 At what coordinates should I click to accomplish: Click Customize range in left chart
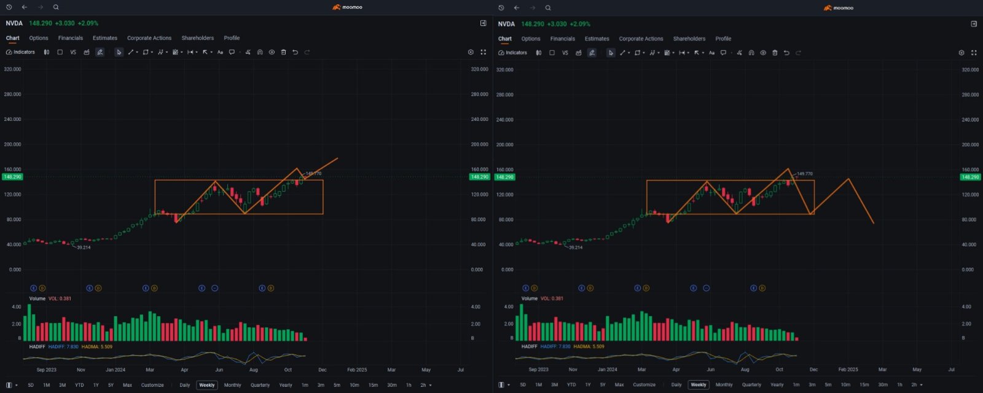(x=152, y=385)
